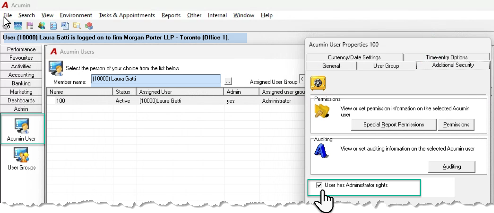The image size is (494, 213).
Task: Click the folder key Permissions icon
Action: coord(322,111)
